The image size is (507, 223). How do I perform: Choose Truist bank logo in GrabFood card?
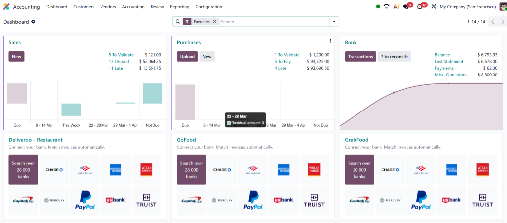click(x=482, y=201)
